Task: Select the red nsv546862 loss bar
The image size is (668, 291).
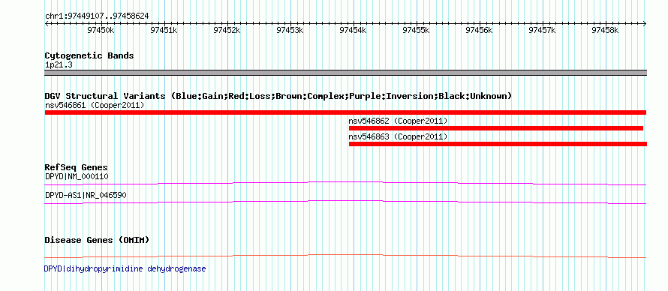Action: [496, 128]
